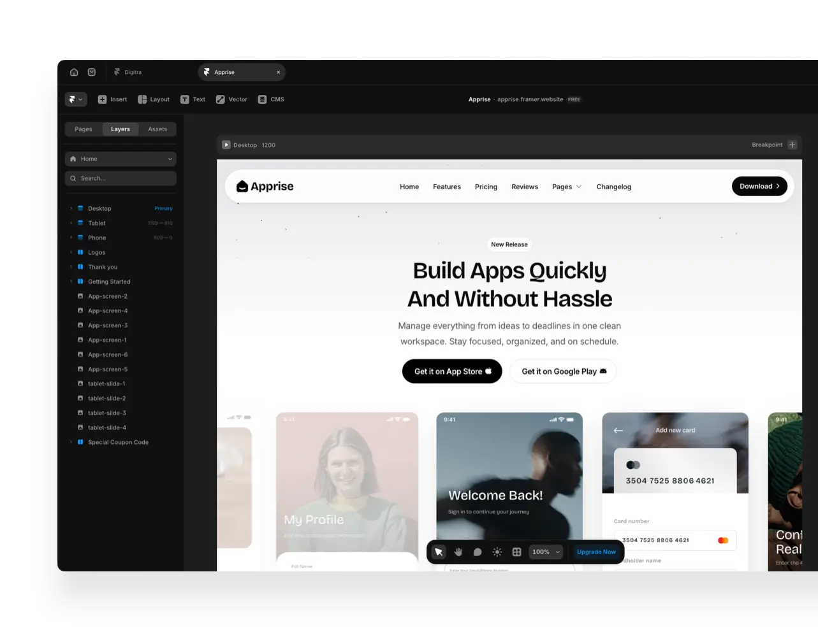818x637 pixels.
Task: Click the Changelog link in site navigation
Action: point(614,187)
